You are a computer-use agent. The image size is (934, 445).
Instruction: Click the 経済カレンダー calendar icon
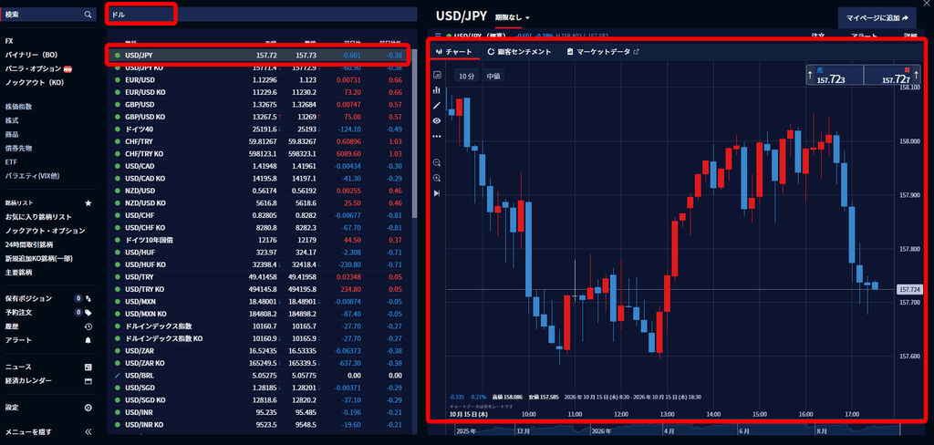click(x=88, y=380)
